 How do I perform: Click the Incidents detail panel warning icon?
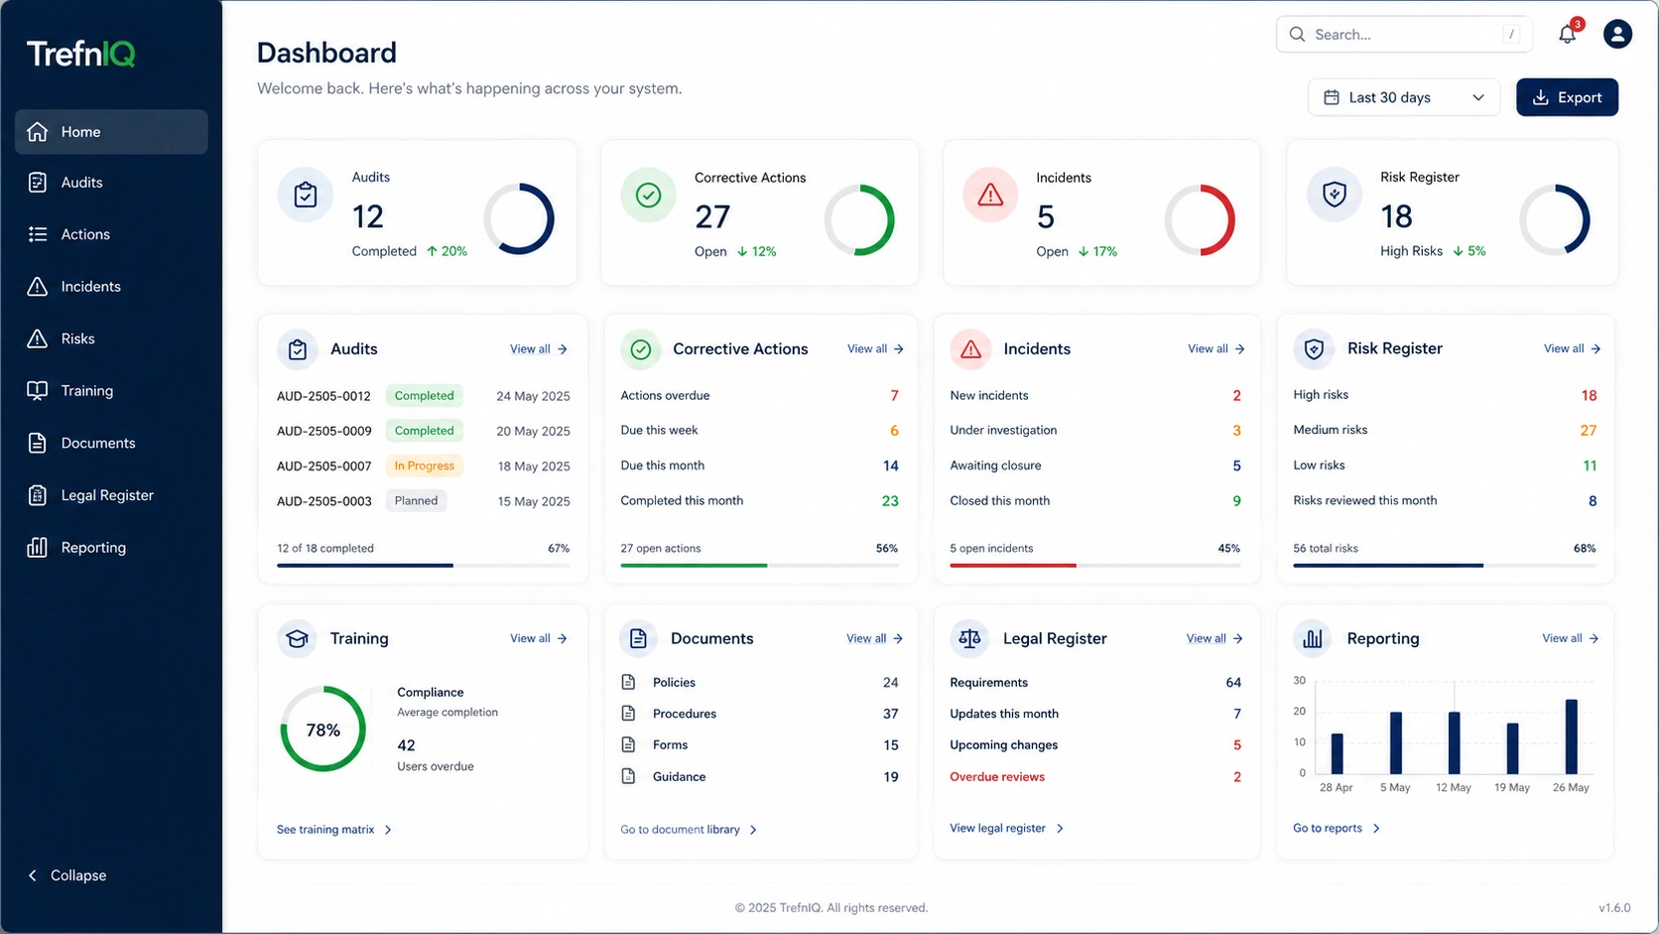tap(970, 348)
